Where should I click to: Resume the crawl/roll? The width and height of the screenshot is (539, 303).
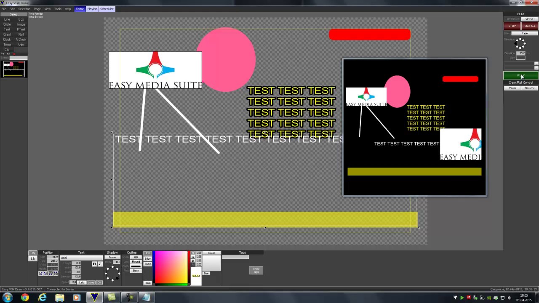click(529, 88)
